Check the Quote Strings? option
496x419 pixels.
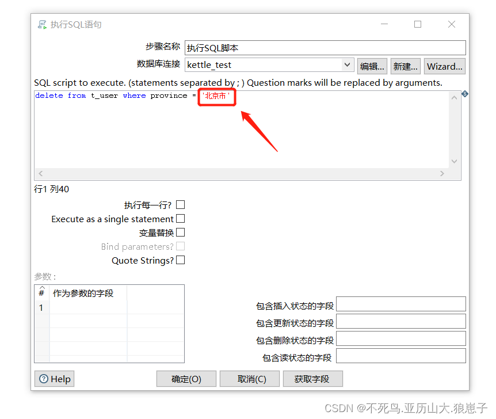pos(180,260)
